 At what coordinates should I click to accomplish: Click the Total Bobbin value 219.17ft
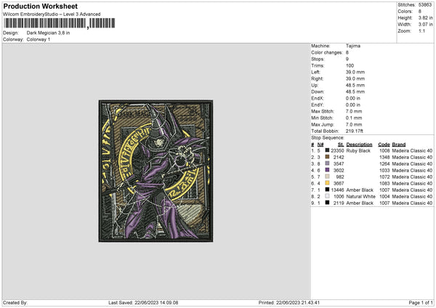(355, 131)
